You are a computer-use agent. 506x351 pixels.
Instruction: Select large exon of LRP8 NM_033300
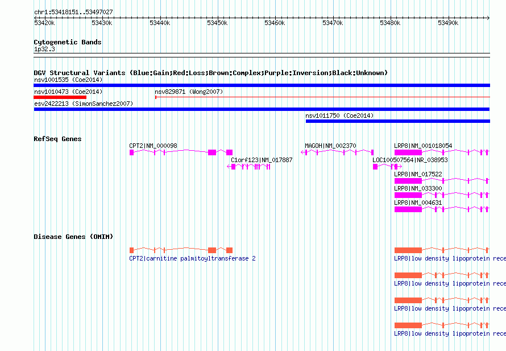click(x=408, y=195)
